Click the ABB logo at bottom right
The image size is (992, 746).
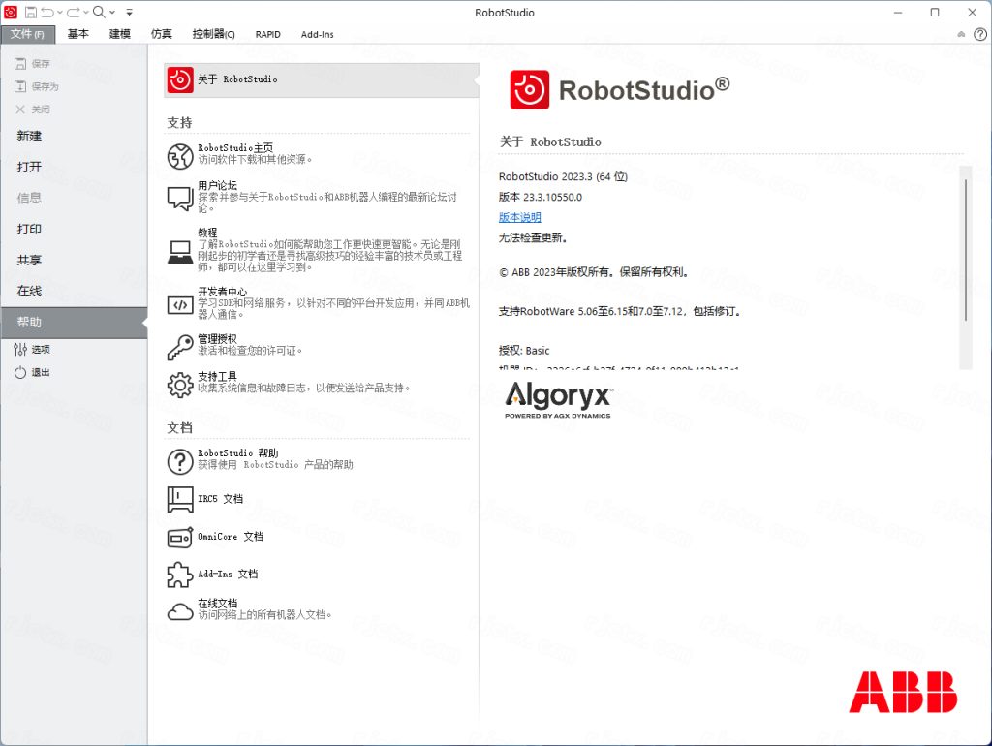[903, 692]
